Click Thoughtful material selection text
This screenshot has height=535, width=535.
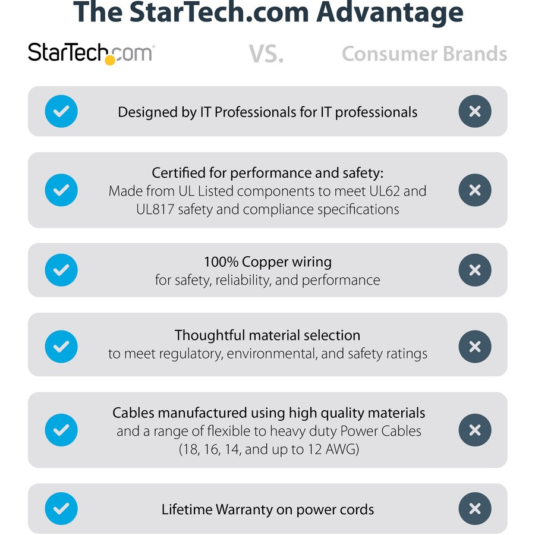coord(267,335)
